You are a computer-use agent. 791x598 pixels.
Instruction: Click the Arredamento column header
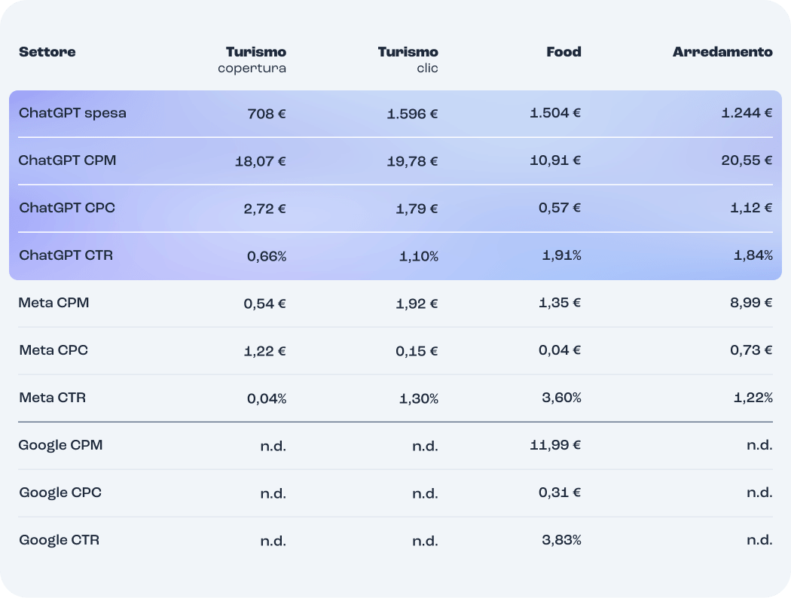[723, 52]
